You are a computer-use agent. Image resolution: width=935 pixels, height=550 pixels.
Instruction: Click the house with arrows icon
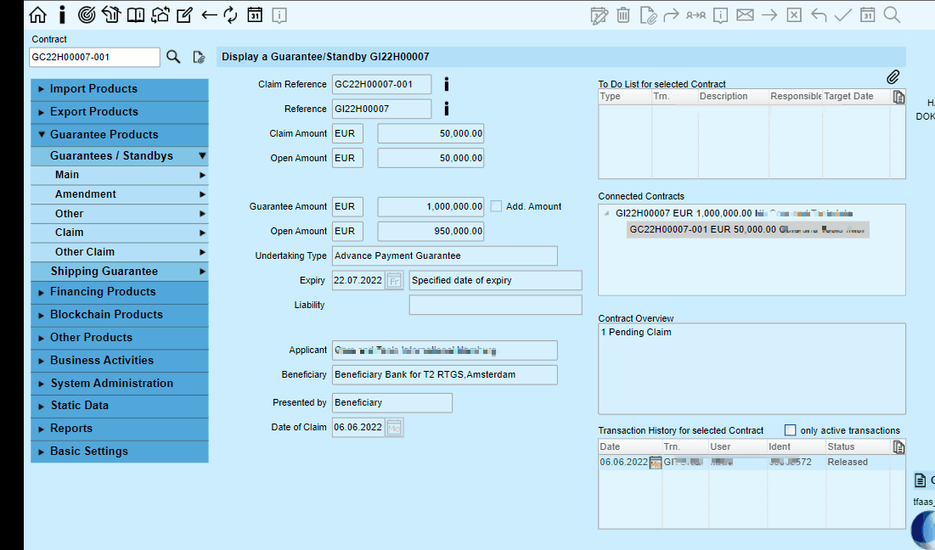pyautogui.click(x=111, y=15)
